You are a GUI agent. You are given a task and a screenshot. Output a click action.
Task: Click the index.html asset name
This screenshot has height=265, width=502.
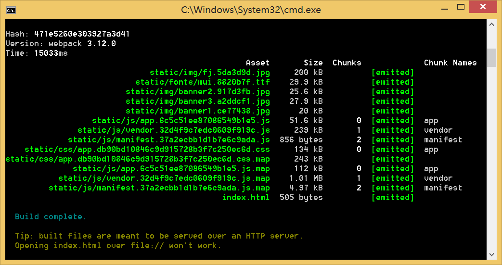tap(246, 197)
